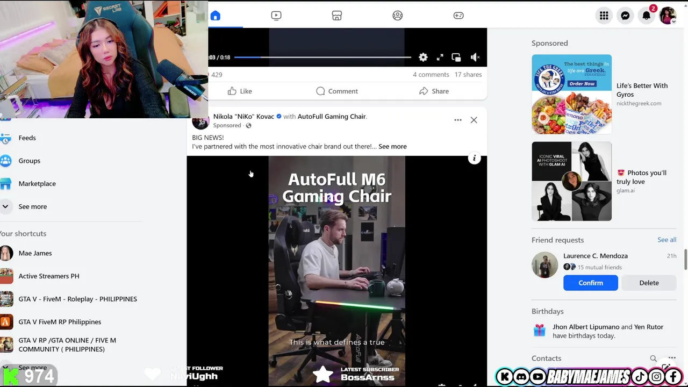View the 4 comments
Image resolution: width=688 pixels, height=387 pixels.
(x=431, y=75)
